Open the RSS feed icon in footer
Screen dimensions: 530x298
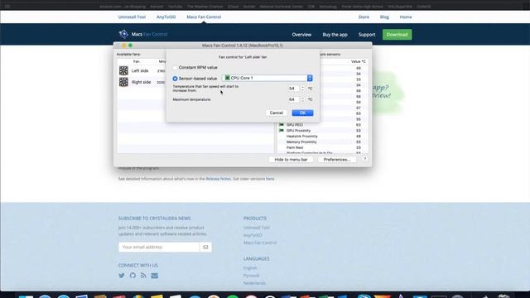(143, 276)
